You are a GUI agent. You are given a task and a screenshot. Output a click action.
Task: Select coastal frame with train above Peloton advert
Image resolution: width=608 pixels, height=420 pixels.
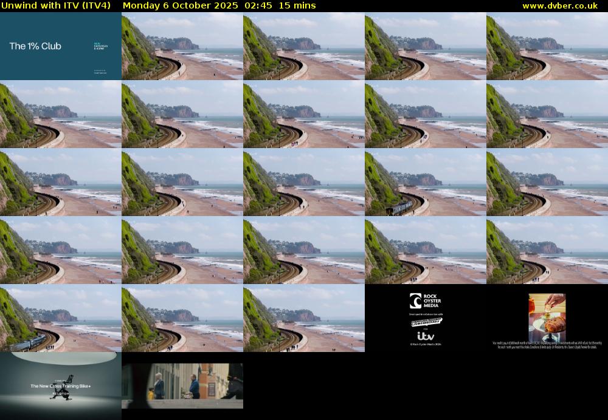[60, 318]
